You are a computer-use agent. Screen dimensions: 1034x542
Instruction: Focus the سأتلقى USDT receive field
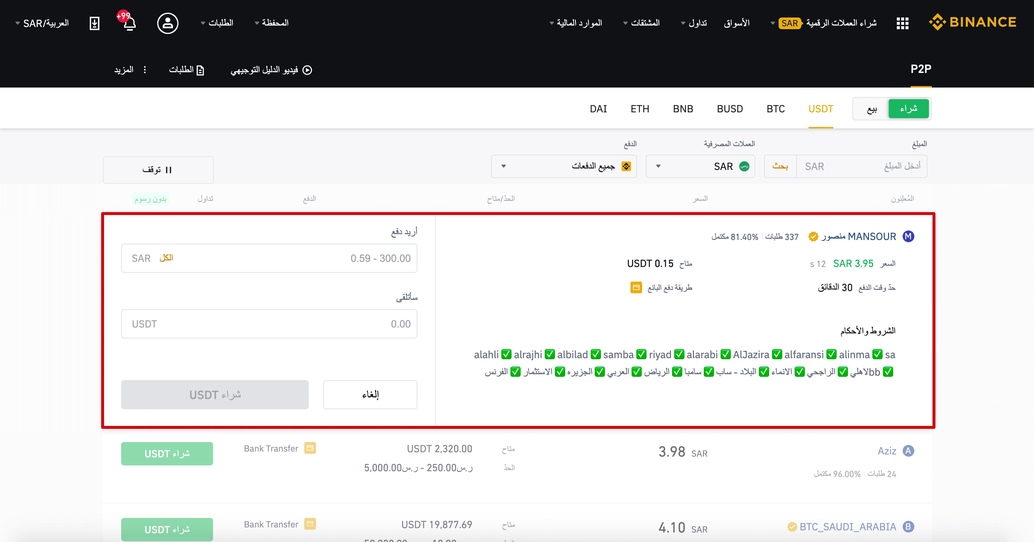point(269,324)
